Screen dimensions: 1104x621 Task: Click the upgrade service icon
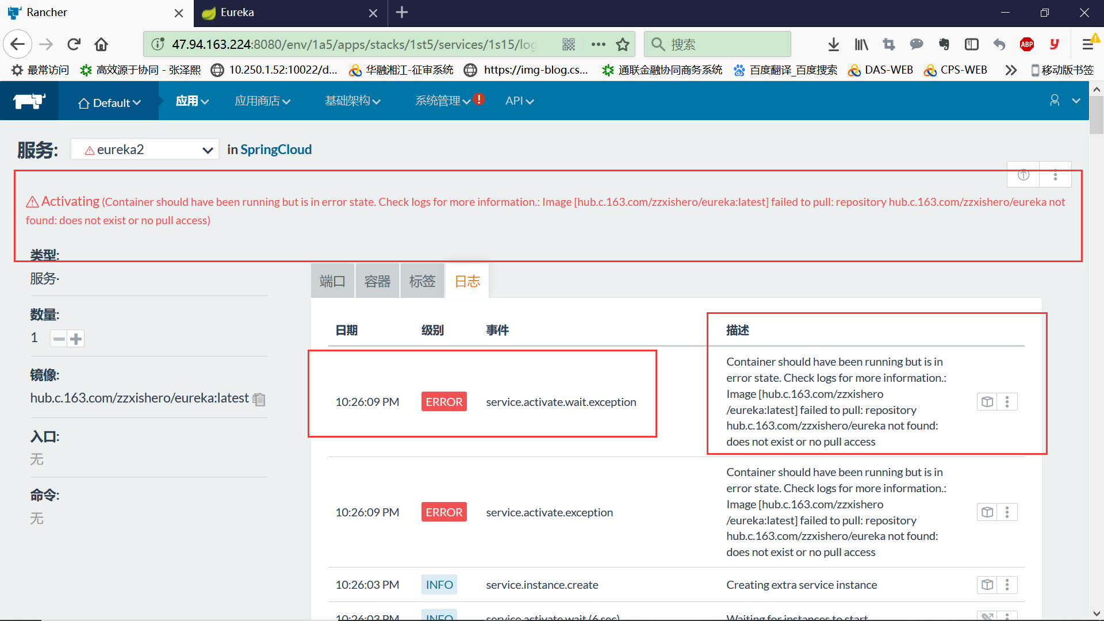(1023, 175)
